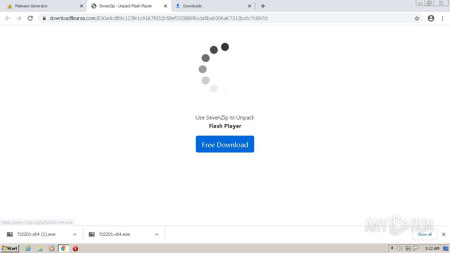
Task: Open Windows Explorer folder icon in taskbar
Action: tap(40, 248)
